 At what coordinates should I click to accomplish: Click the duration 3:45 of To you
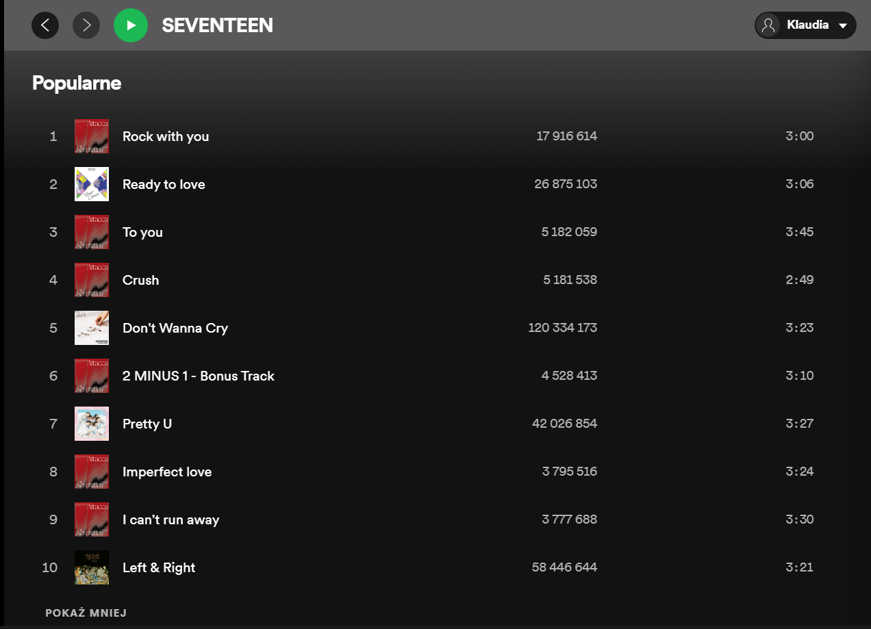(x=800, y=232)
